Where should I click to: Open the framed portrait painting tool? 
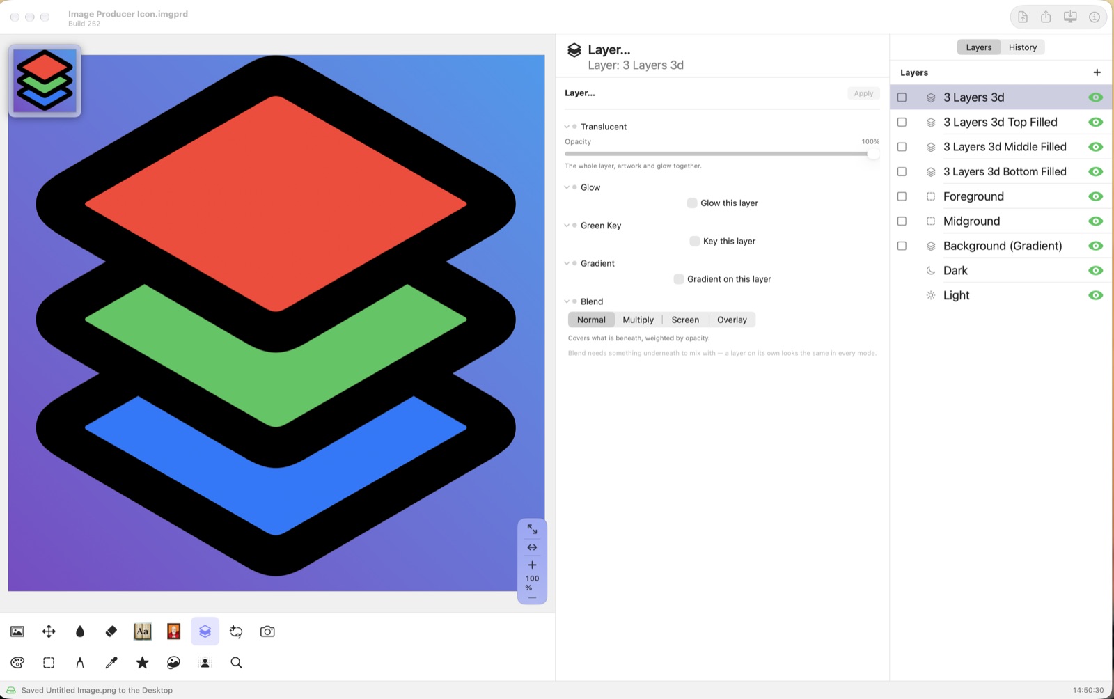pos(174,631)
